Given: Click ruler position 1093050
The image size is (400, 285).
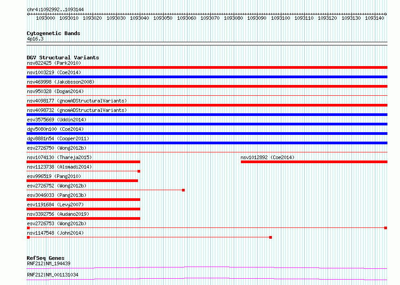Looking at the screenshot, I should (163, 18).
